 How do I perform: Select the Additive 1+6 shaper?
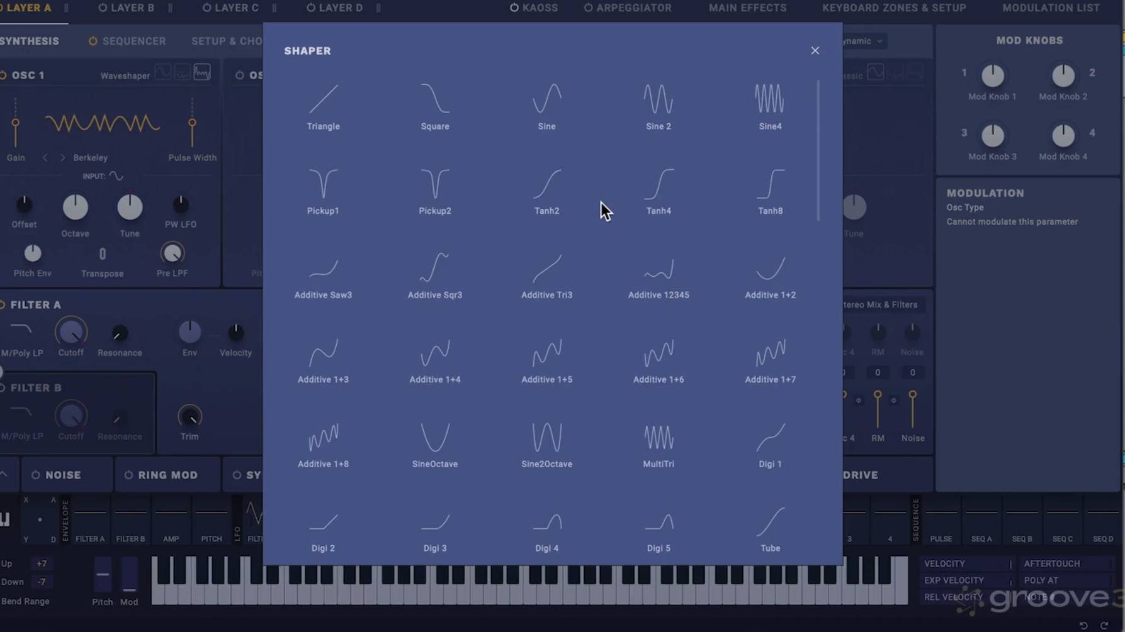[659, 360]
